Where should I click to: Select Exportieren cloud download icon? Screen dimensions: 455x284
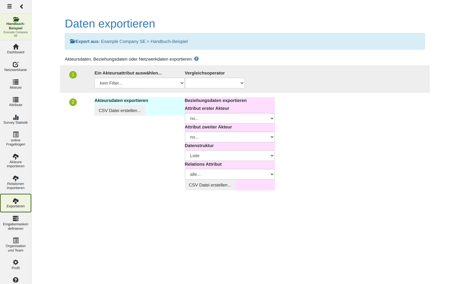click(x=16, y=201)
